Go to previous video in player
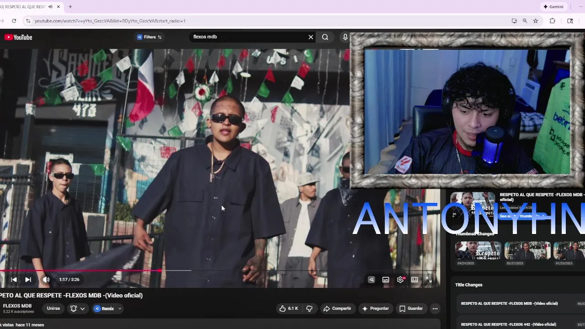The image size is (585, 329). tap(14, 280)
